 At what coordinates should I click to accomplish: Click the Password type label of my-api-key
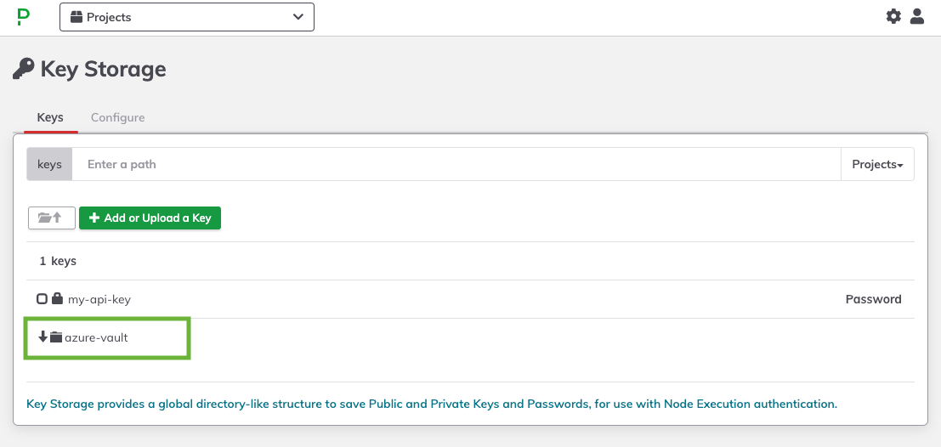pos(873,299)
